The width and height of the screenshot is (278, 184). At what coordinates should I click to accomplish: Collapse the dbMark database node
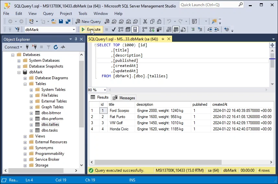pos(19,72)
